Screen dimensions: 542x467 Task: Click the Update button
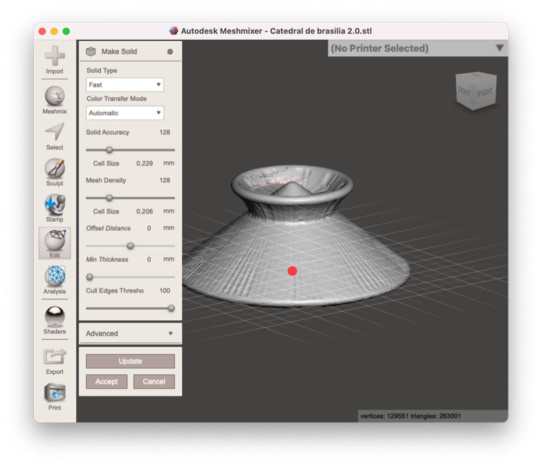click(130, 361)
